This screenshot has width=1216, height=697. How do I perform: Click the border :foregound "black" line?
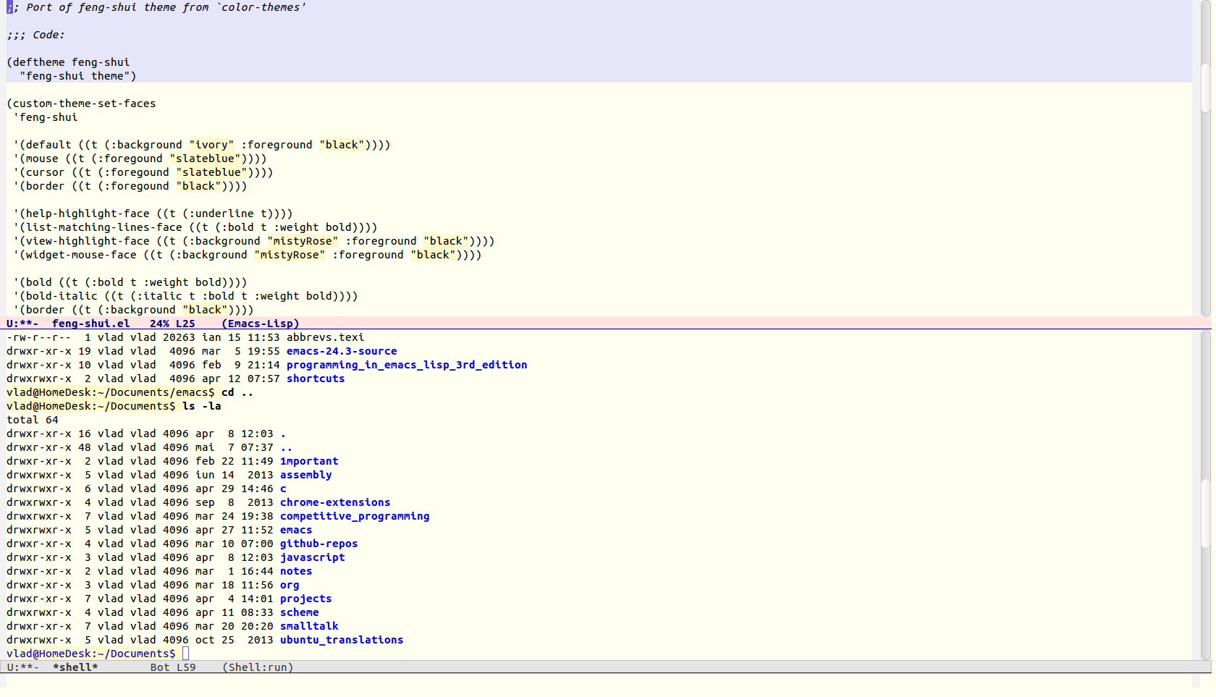(x=130, y=186)
